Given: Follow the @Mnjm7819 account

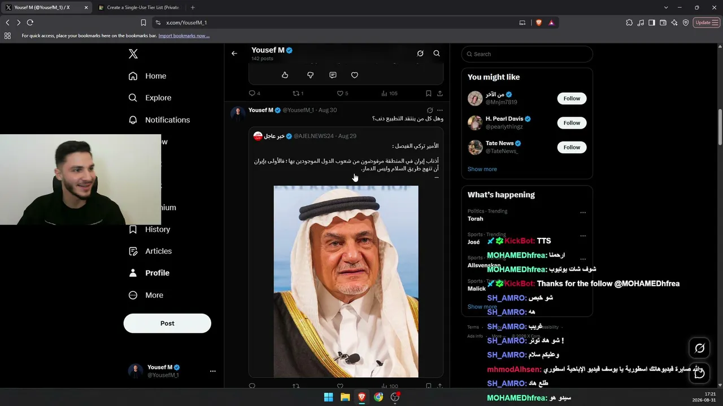Looking at the screenshot, I should coord(572,98).
